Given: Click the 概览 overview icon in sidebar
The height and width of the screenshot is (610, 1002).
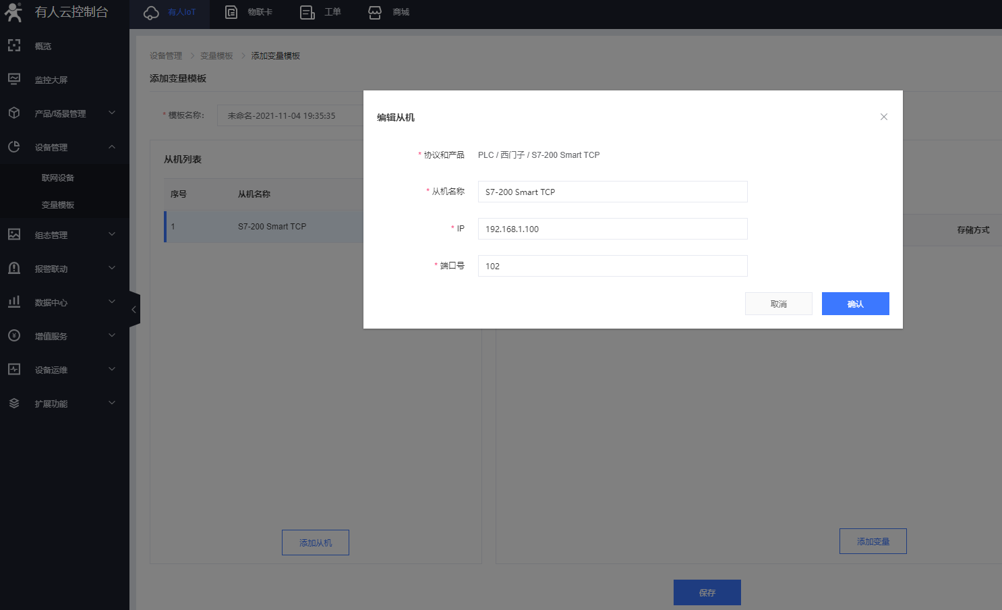Looking at the screenshot, I should (14, 46).
